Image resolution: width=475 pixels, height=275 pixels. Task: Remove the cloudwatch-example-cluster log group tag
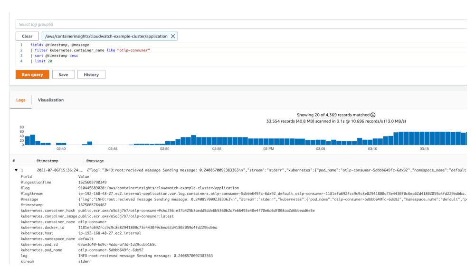pyautogui.click(x=173, y=36)
